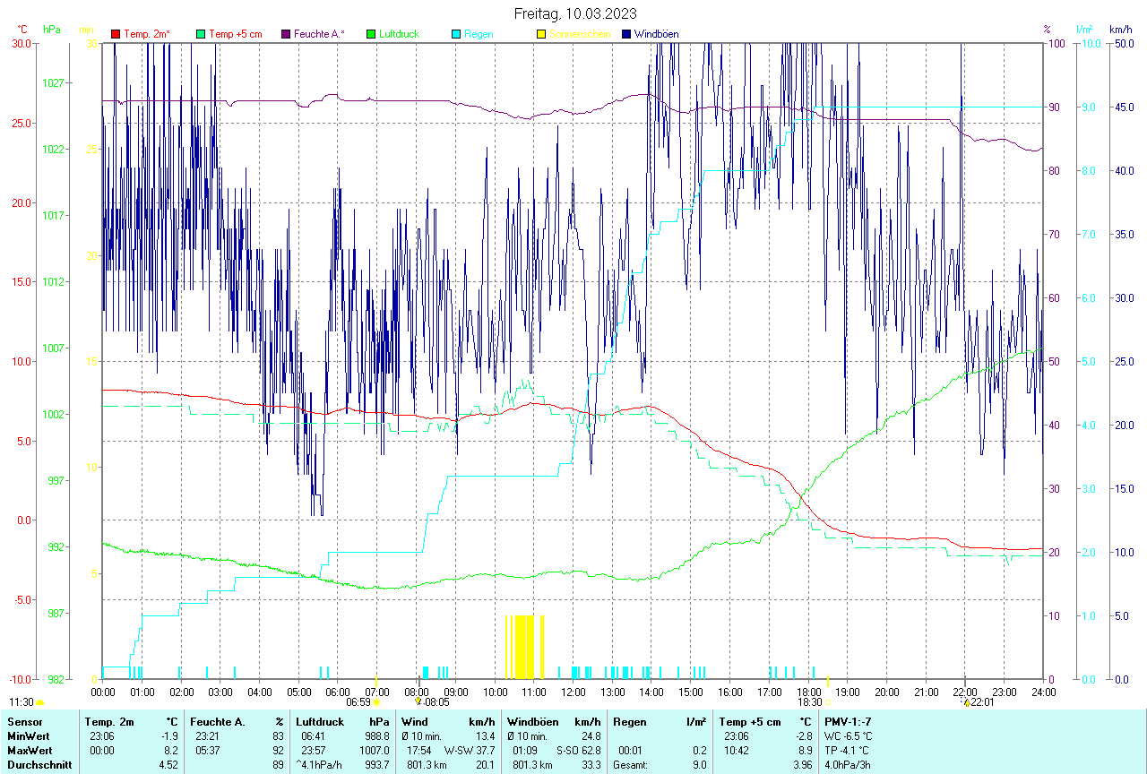Click the MaxWert row label
1147x774 pixels.
(x=29, y=750)
